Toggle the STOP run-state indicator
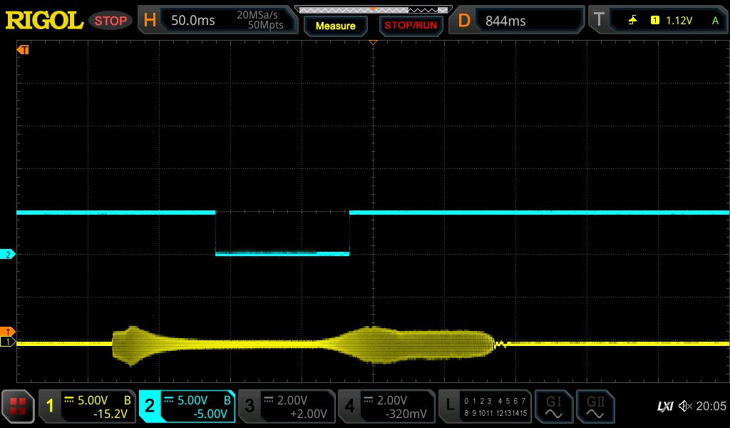 click(110, 21)
